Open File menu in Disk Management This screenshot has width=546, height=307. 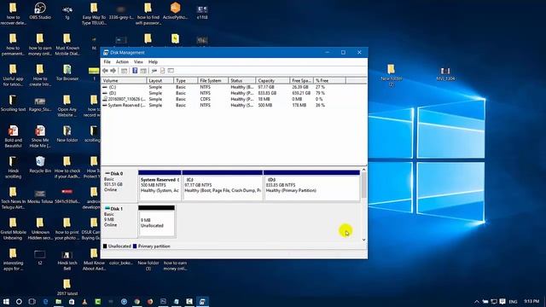tap(107, 62)
